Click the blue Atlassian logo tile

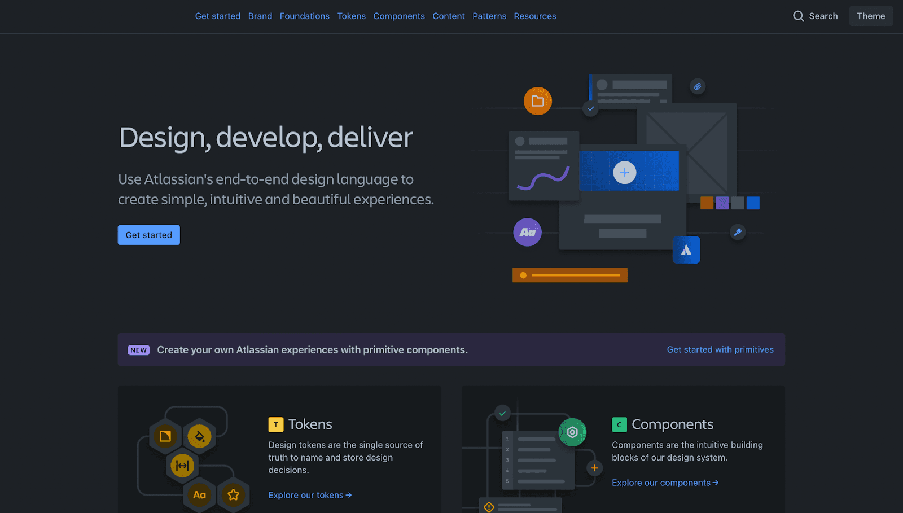tap(686, 250)
